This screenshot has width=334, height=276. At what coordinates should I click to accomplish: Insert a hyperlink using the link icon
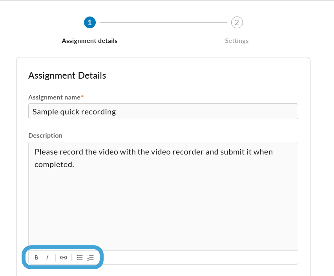pyautogui.click(x=64, y=258)
